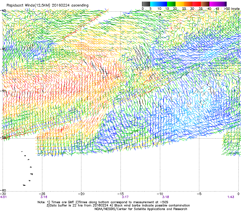Click the '-25' longitude axis label
The image size is (241, 211).
click(x=43, y=194)
